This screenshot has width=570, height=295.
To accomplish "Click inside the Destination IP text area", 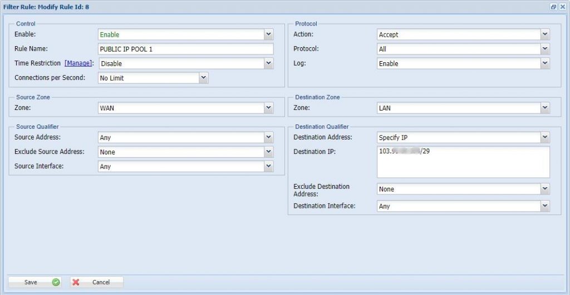I will 463,166.
